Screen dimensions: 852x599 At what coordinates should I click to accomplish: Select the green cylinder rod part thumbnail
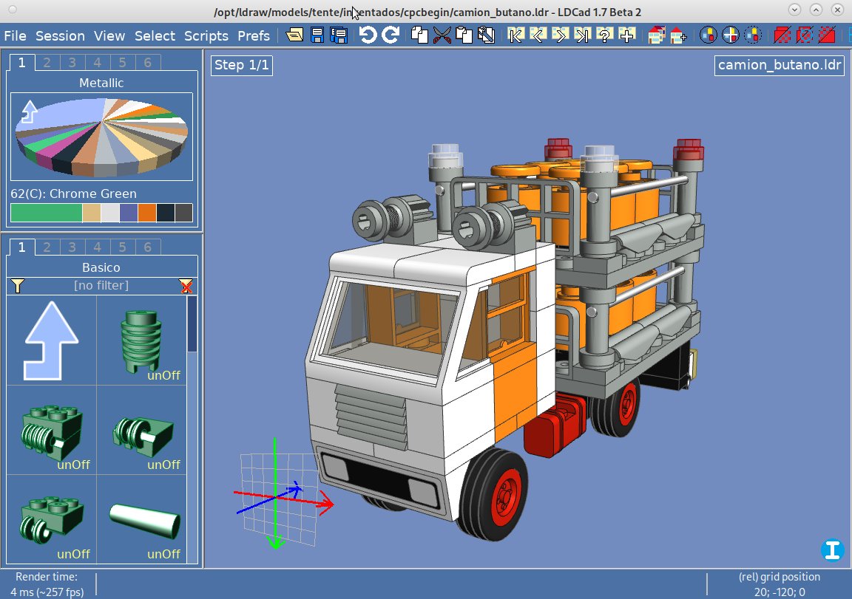(141, 520)
